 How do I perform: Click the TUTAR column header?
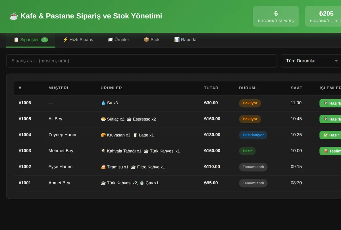coord(211,88)
